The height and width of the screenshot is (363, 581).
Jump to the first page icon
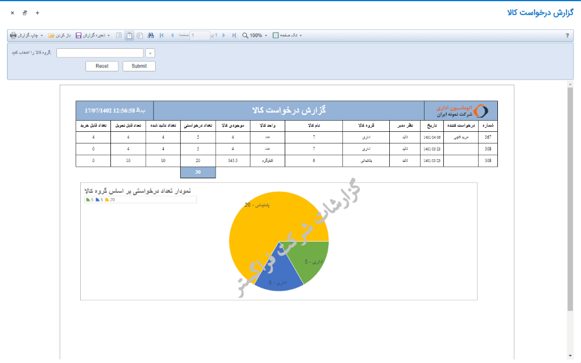(162, 35)
